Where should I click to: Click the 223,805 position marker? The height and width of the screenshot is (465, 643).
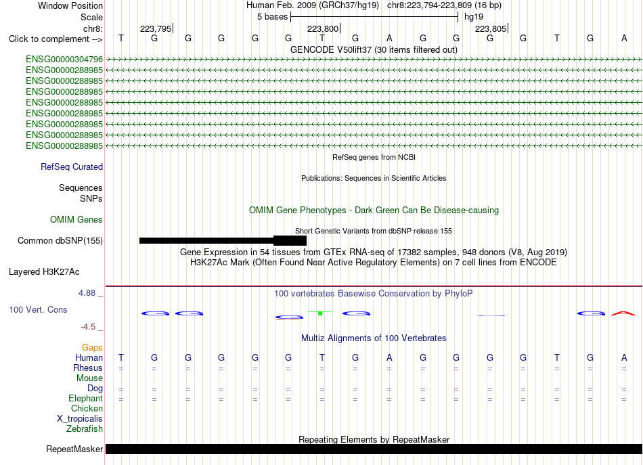[491, 28]
